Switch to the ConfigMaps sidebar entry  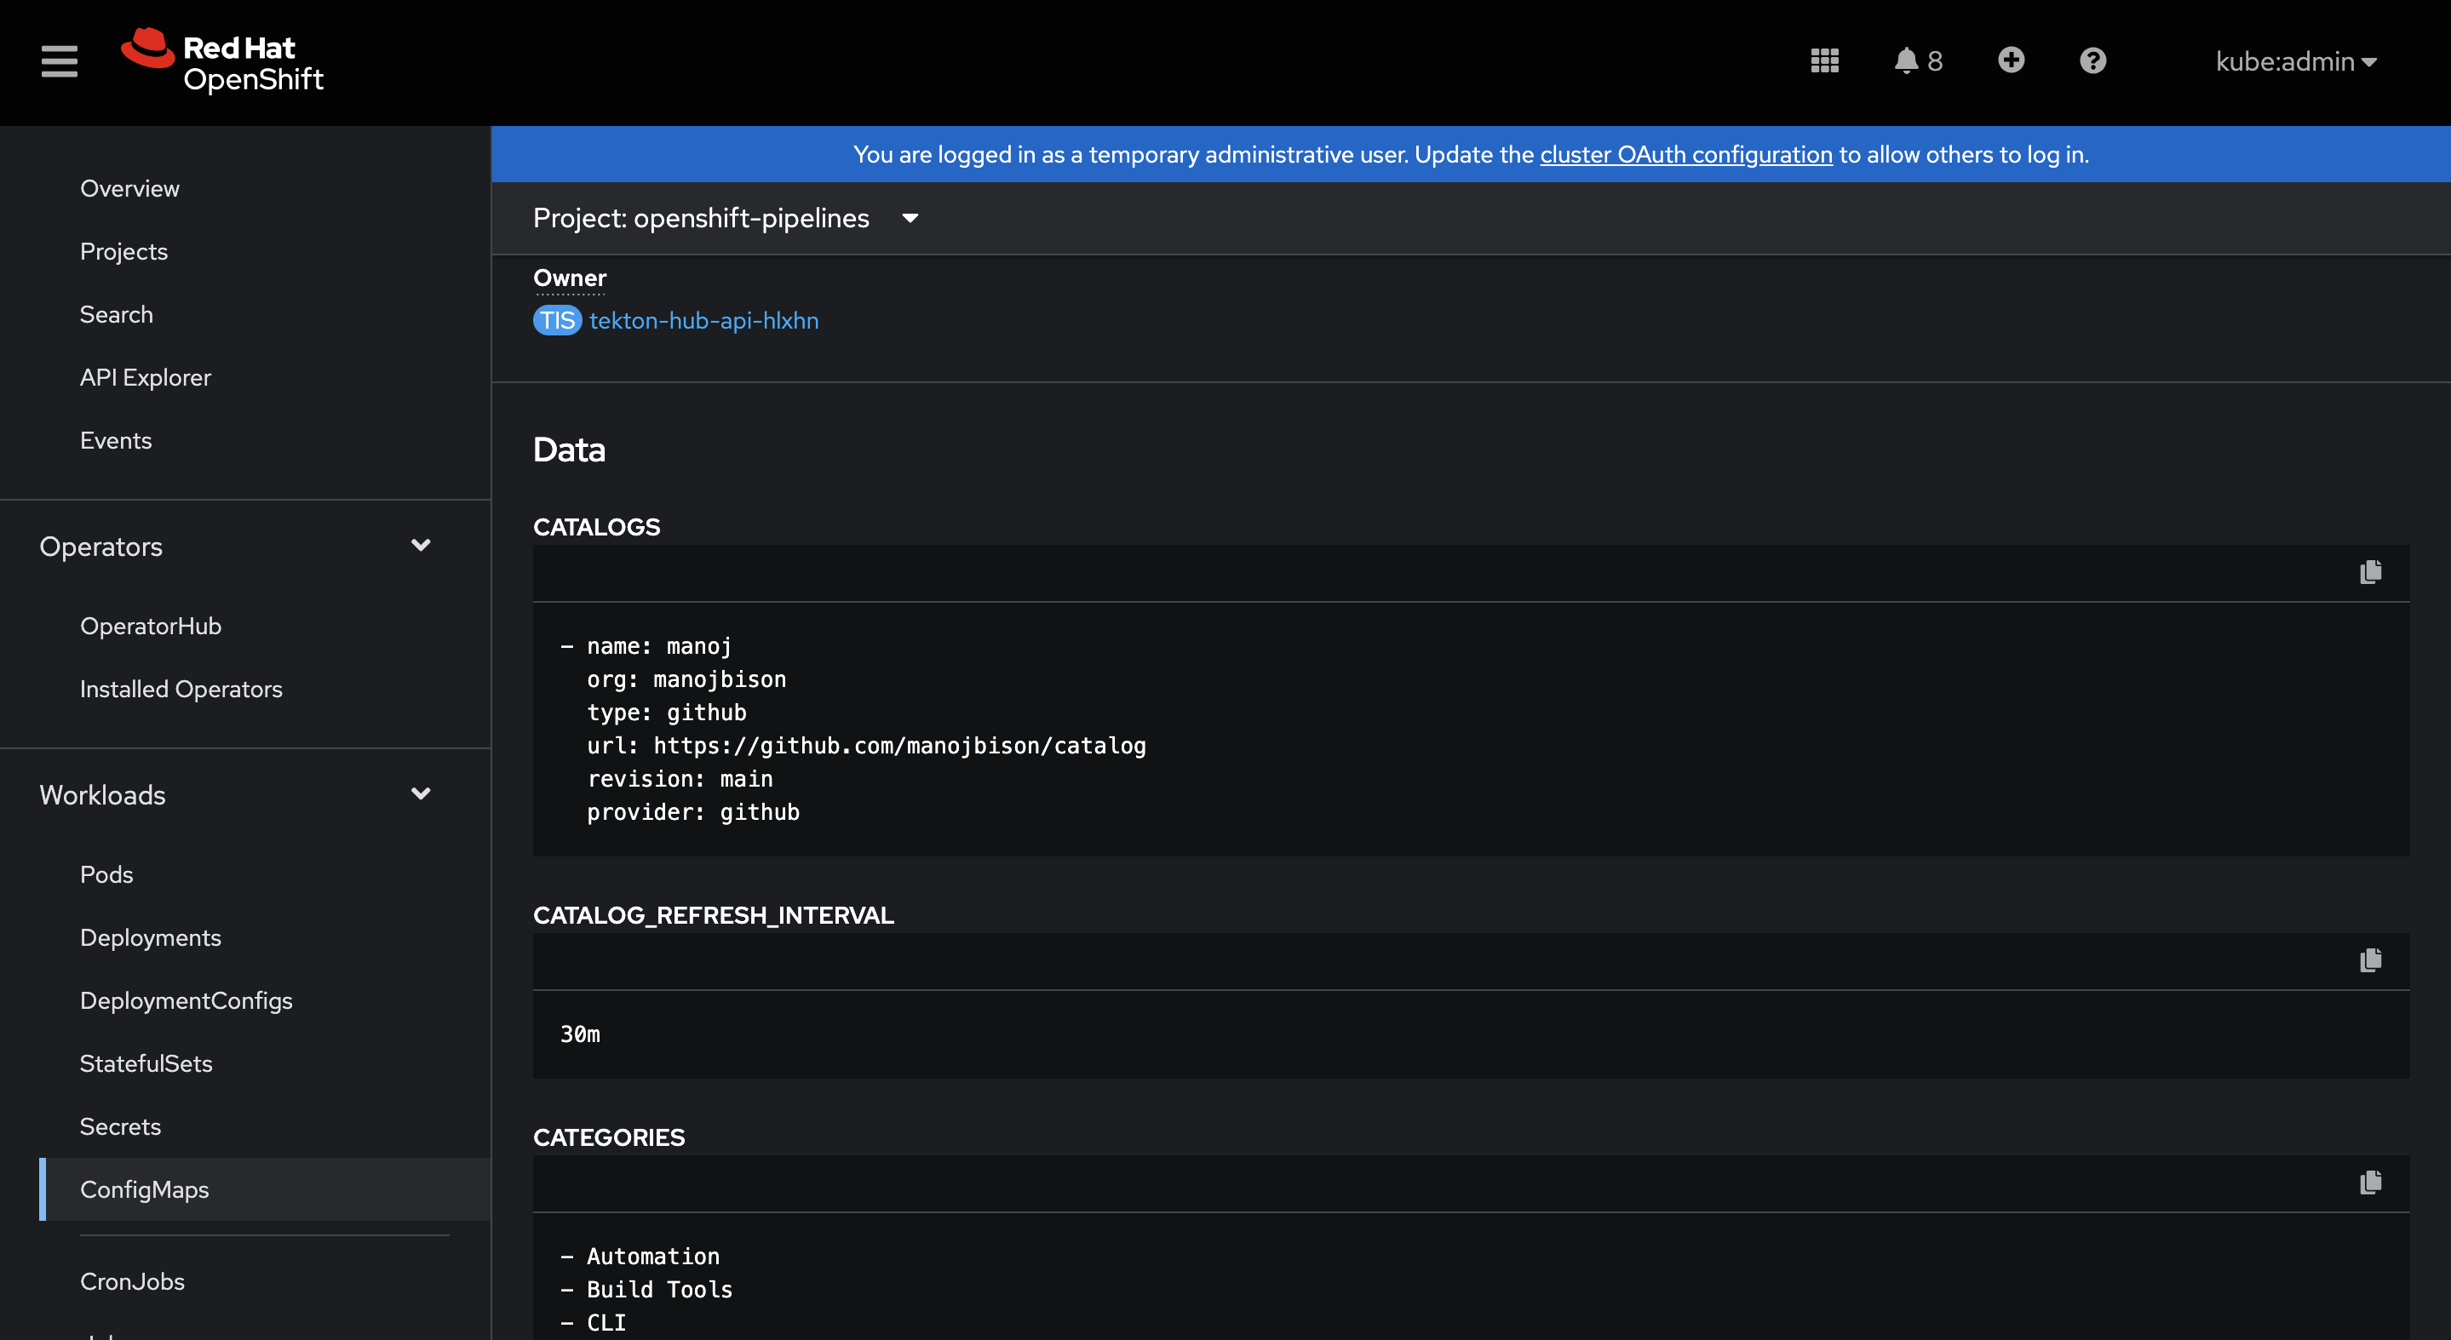(145, 1188)
